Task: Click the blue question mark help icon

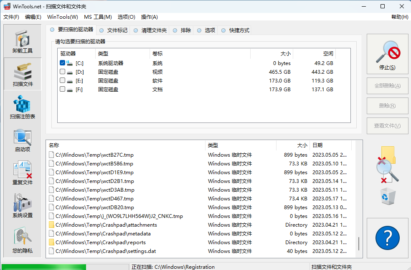Action: tap(388, 238)
